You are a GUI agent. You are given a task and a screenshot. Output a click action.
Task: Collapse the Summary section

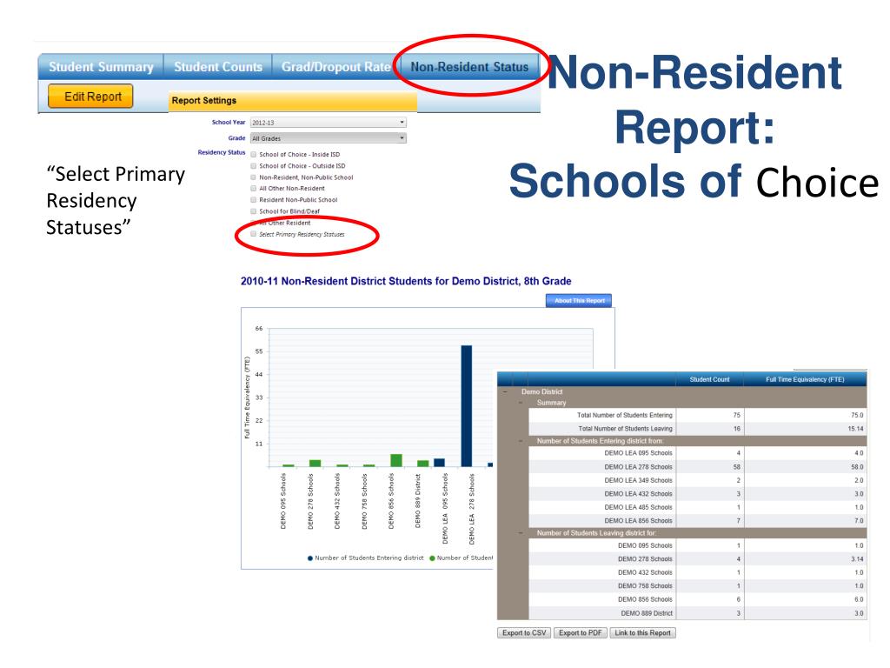521,402
